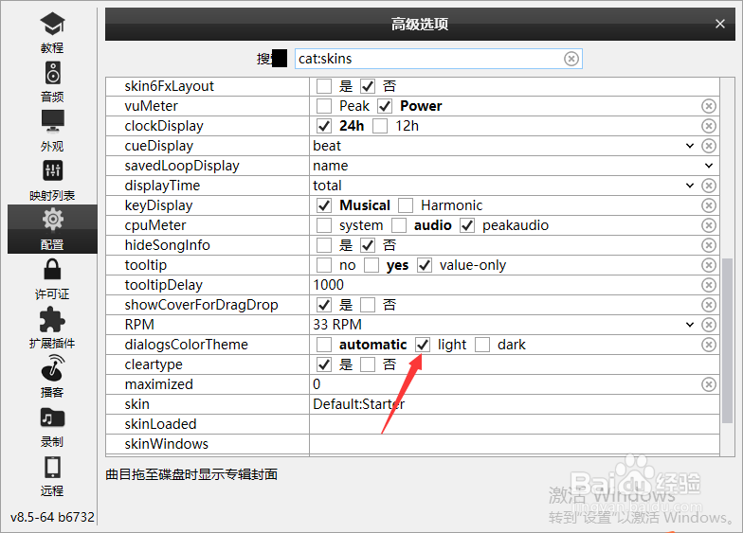This screenshot has width=743, height=533.
Task: Open the 远程 remote section
Action: 52,476
